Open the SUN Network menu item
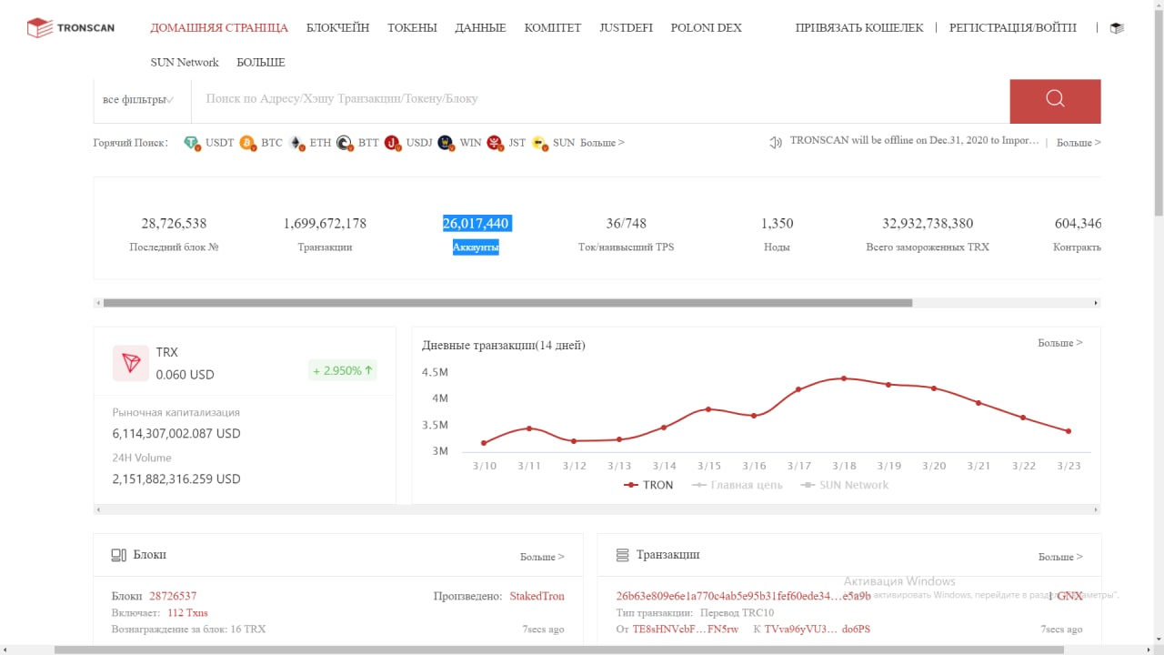Screen dimensions: 1164x655 click(185, 63)
